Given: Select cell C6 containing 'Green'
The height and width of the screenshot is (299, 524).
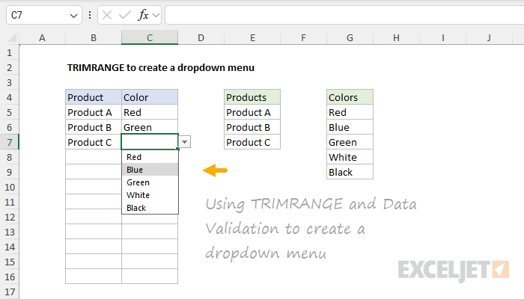Looking at the screenshot, I should pyautogui.click(x=150, y=128).
